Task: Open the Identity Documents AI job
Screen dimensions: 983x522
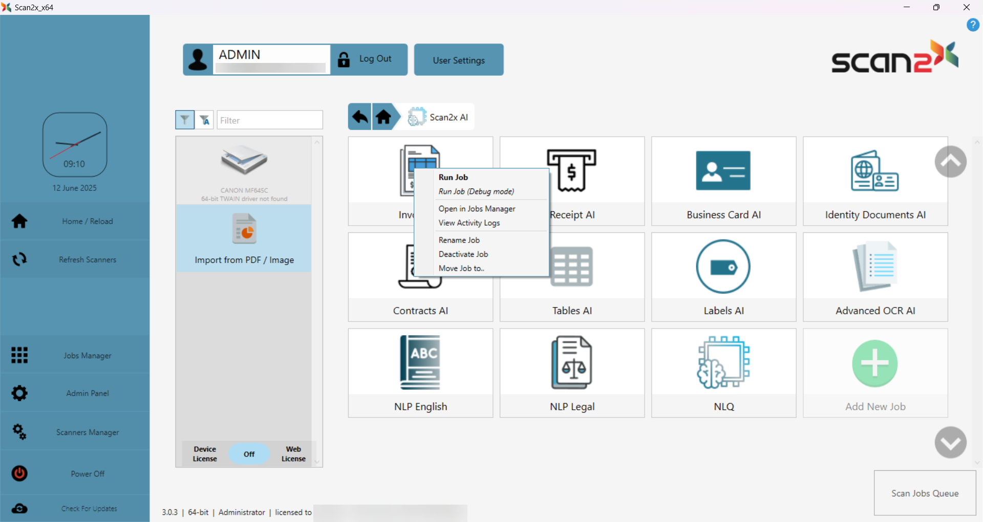Action: click(874, 181)
